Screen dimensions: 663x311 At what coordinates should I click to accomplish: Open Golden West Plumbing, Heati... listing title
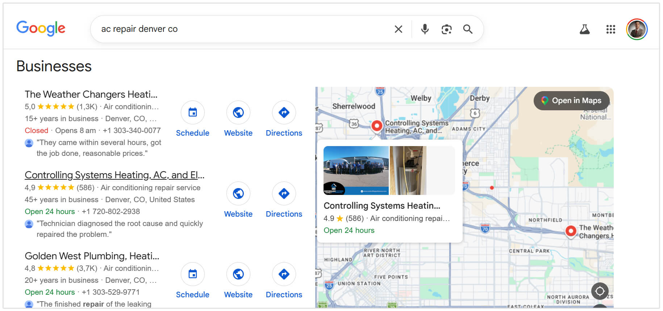[92, 256]
